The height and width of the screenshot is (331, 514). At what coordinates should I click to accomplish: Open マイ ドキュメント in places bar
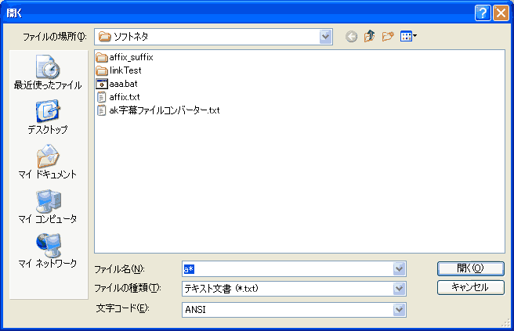[x=48, y=161]
